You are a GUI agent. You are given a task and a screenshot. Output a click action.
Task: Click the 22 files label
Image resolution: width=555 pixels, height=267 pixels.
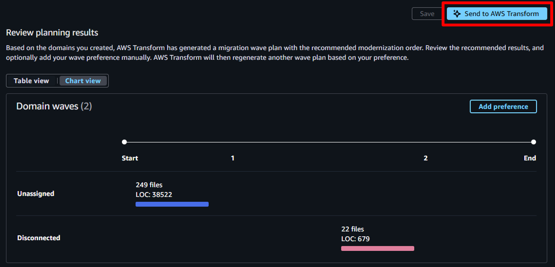(x=352, y=229)
